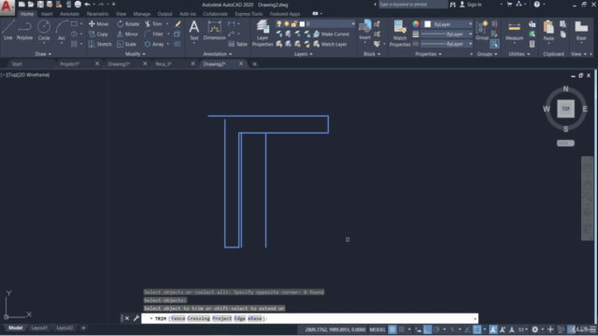Click the object color wheel icon
Image resolution: width=598 pixels, height=336 pixels.
point(416,24)
